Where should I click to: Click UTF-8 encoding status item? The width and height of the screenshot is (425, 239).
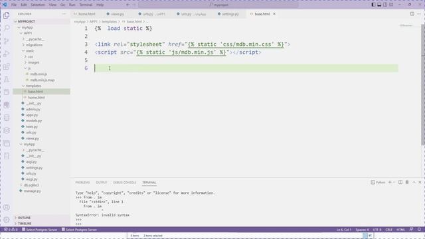click(377, 230)
